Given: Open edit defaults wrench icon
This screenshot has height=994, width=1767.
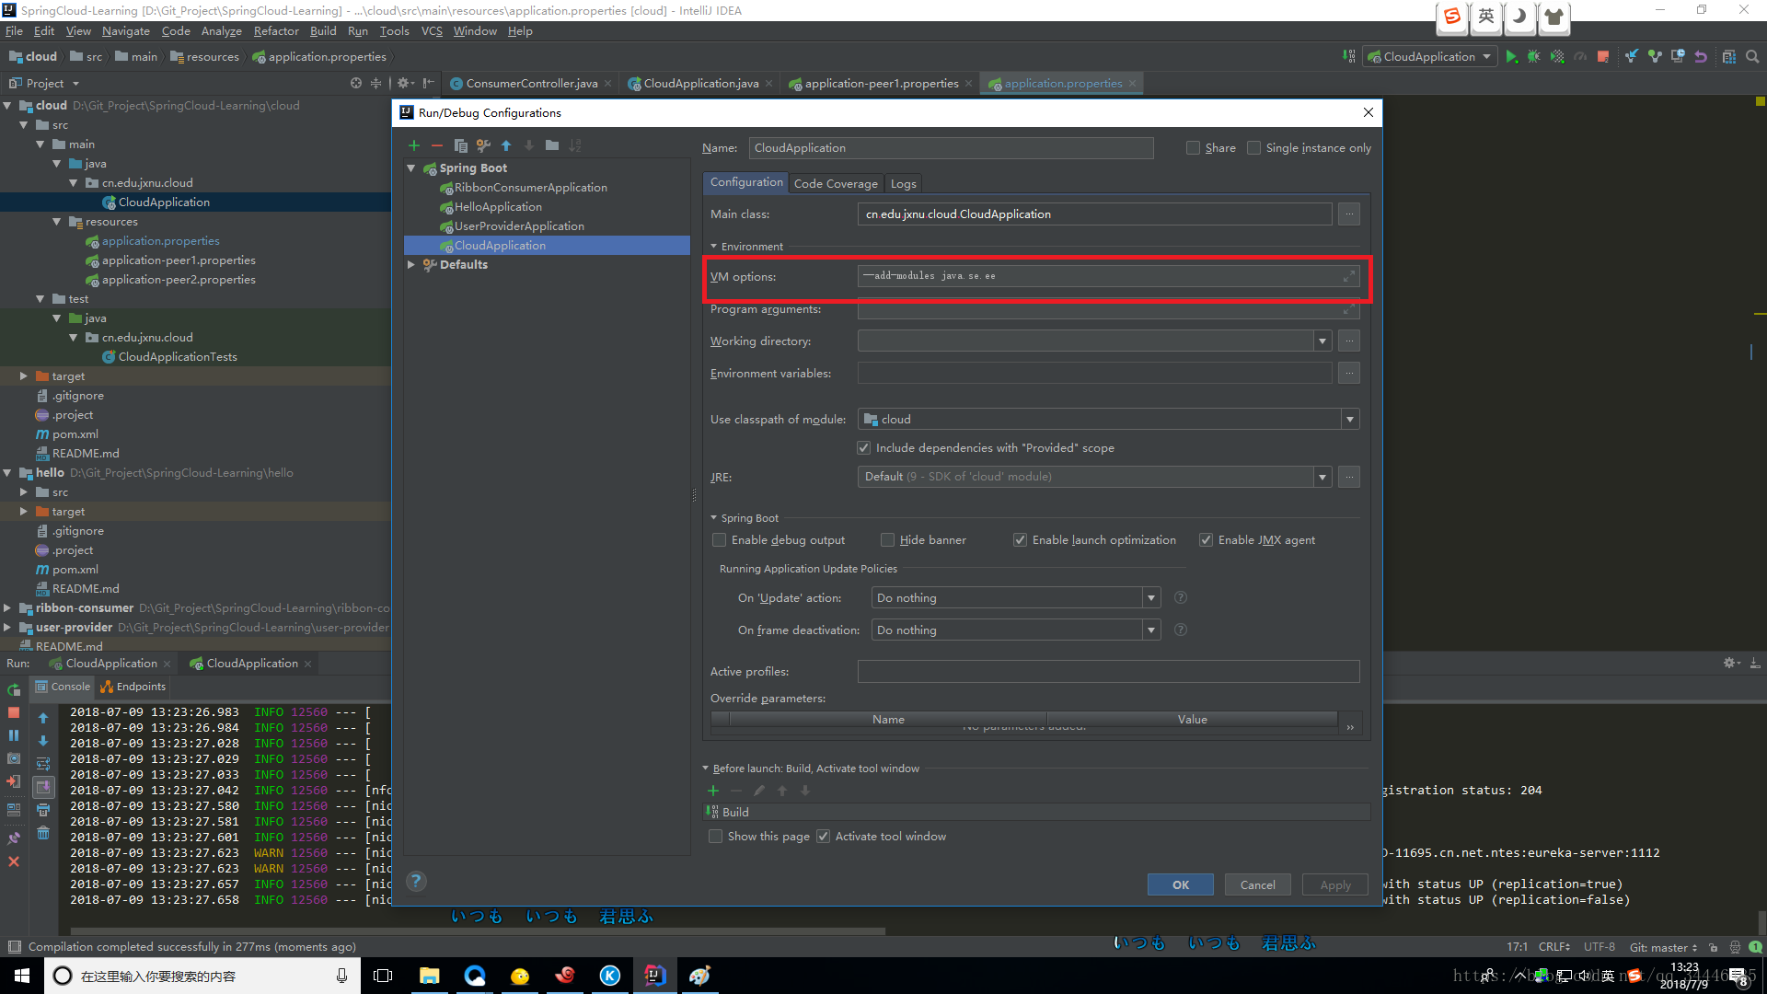Looking at the screenshot, I should [x=483, y=145].
